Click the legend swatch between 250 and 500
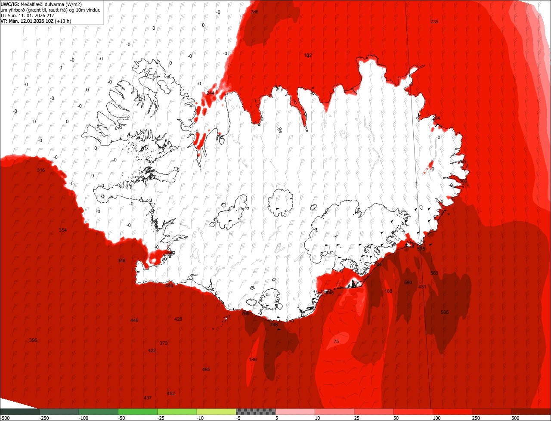Viewport: 551px width, 421px height. [492, 412]
